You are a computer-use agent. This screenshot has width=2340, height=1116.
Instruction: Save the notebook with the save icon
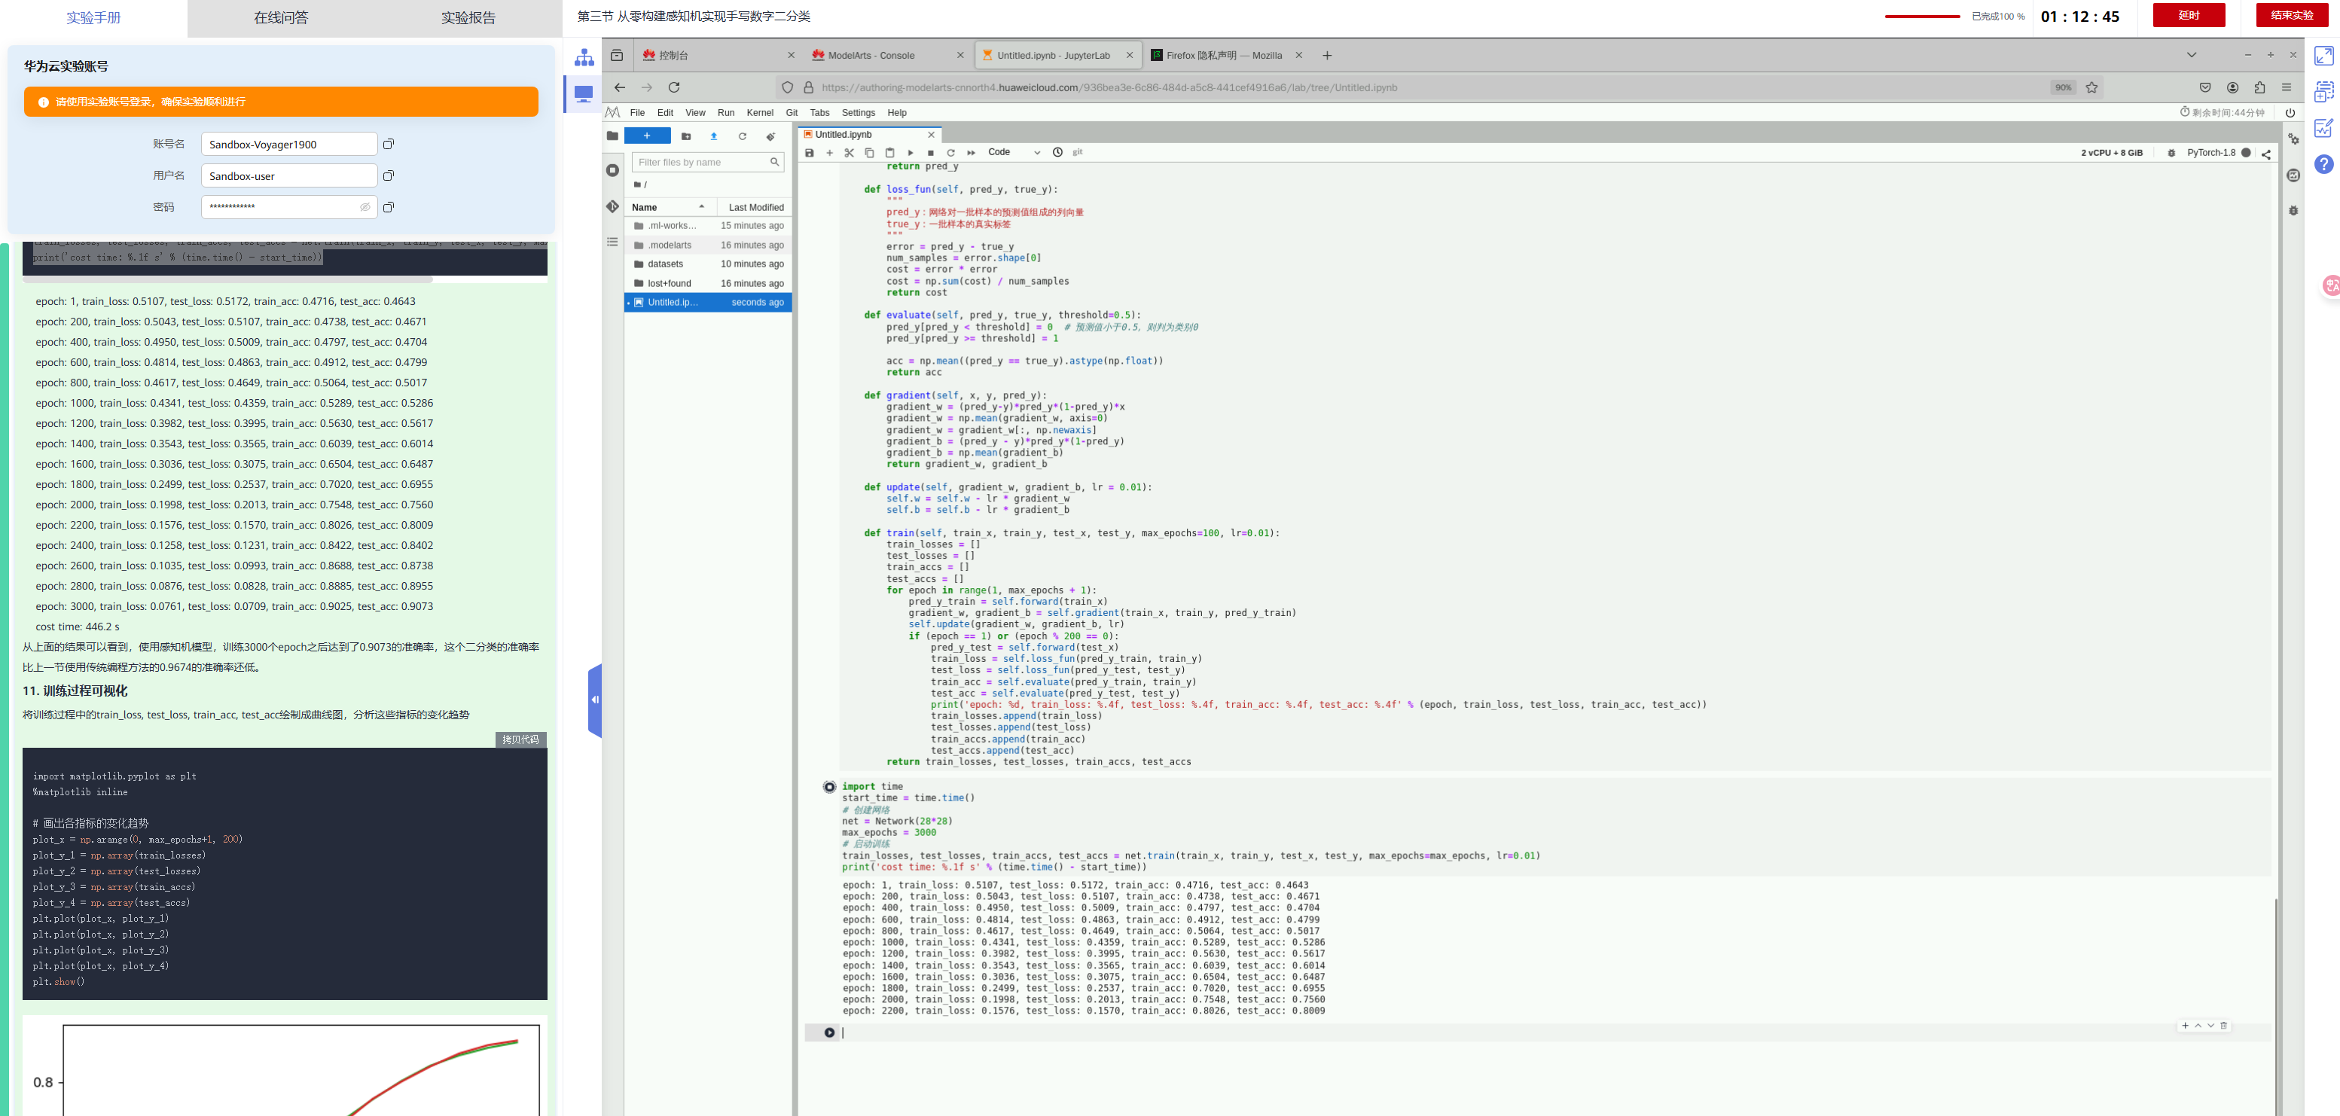pyautogui.click(x=808, y=153)
